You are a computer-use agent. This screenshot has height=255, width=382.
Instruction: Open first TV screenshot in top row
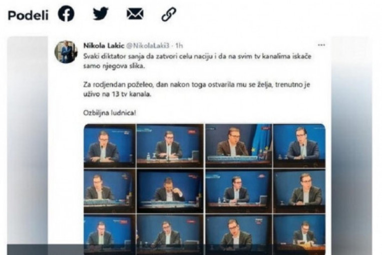(x=110, y=145)
